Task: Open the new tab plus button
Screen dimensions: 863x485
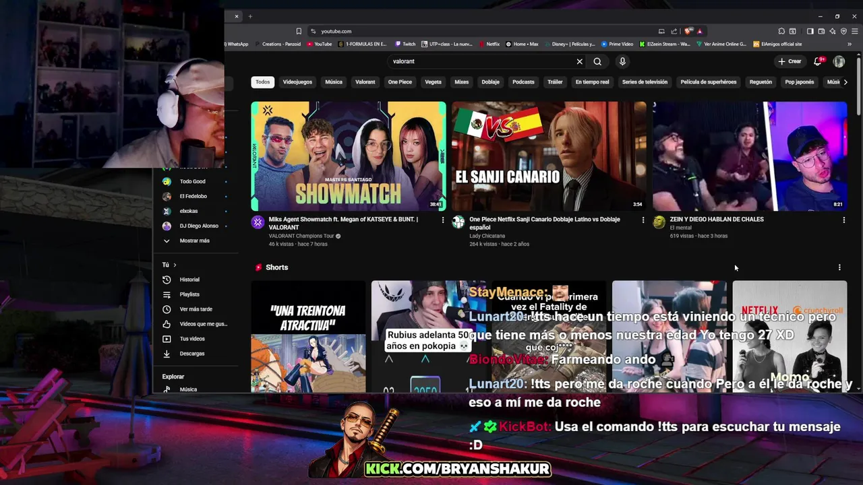Action: [x=250, y=16]
